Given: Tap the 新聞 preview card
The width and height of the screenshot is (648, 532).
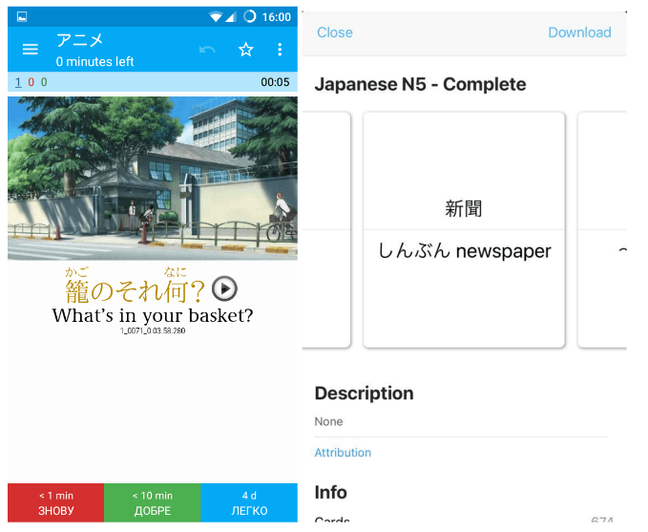Looking at the screenshot, I should [464, 229].
